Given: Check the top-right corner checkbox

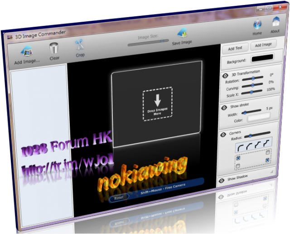Looking at the screenshot, I should pos(268,152).
